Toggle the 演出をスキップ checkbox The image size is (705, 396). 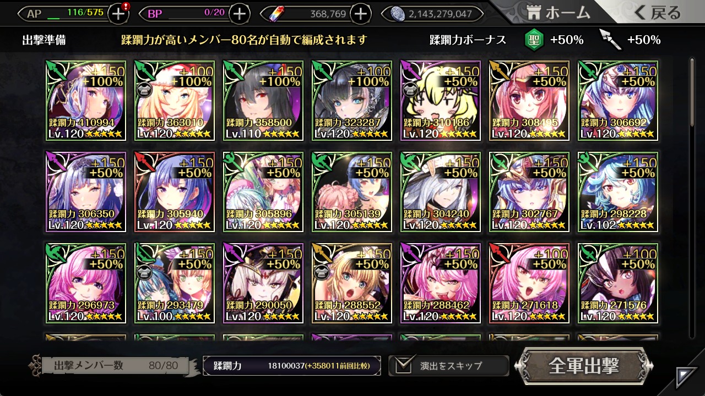pyautogui.click(x=403, y=366)
